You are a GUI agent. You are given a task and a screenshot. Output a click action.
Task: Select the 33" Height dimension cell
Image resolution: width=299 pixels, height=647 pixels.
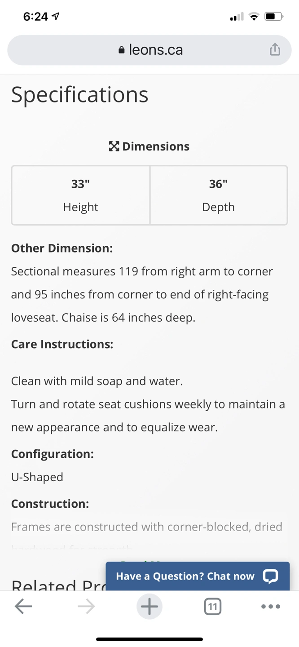pos(81,195)
